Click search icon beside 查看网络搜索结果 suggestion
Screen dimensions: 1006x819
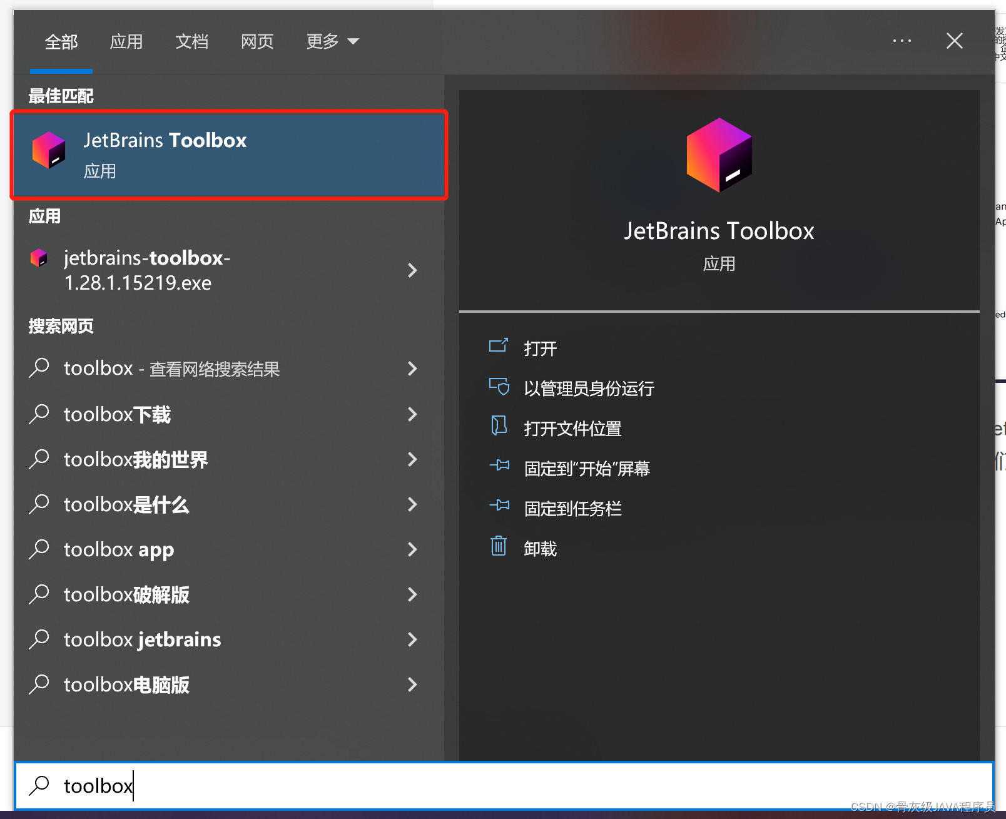39,368
